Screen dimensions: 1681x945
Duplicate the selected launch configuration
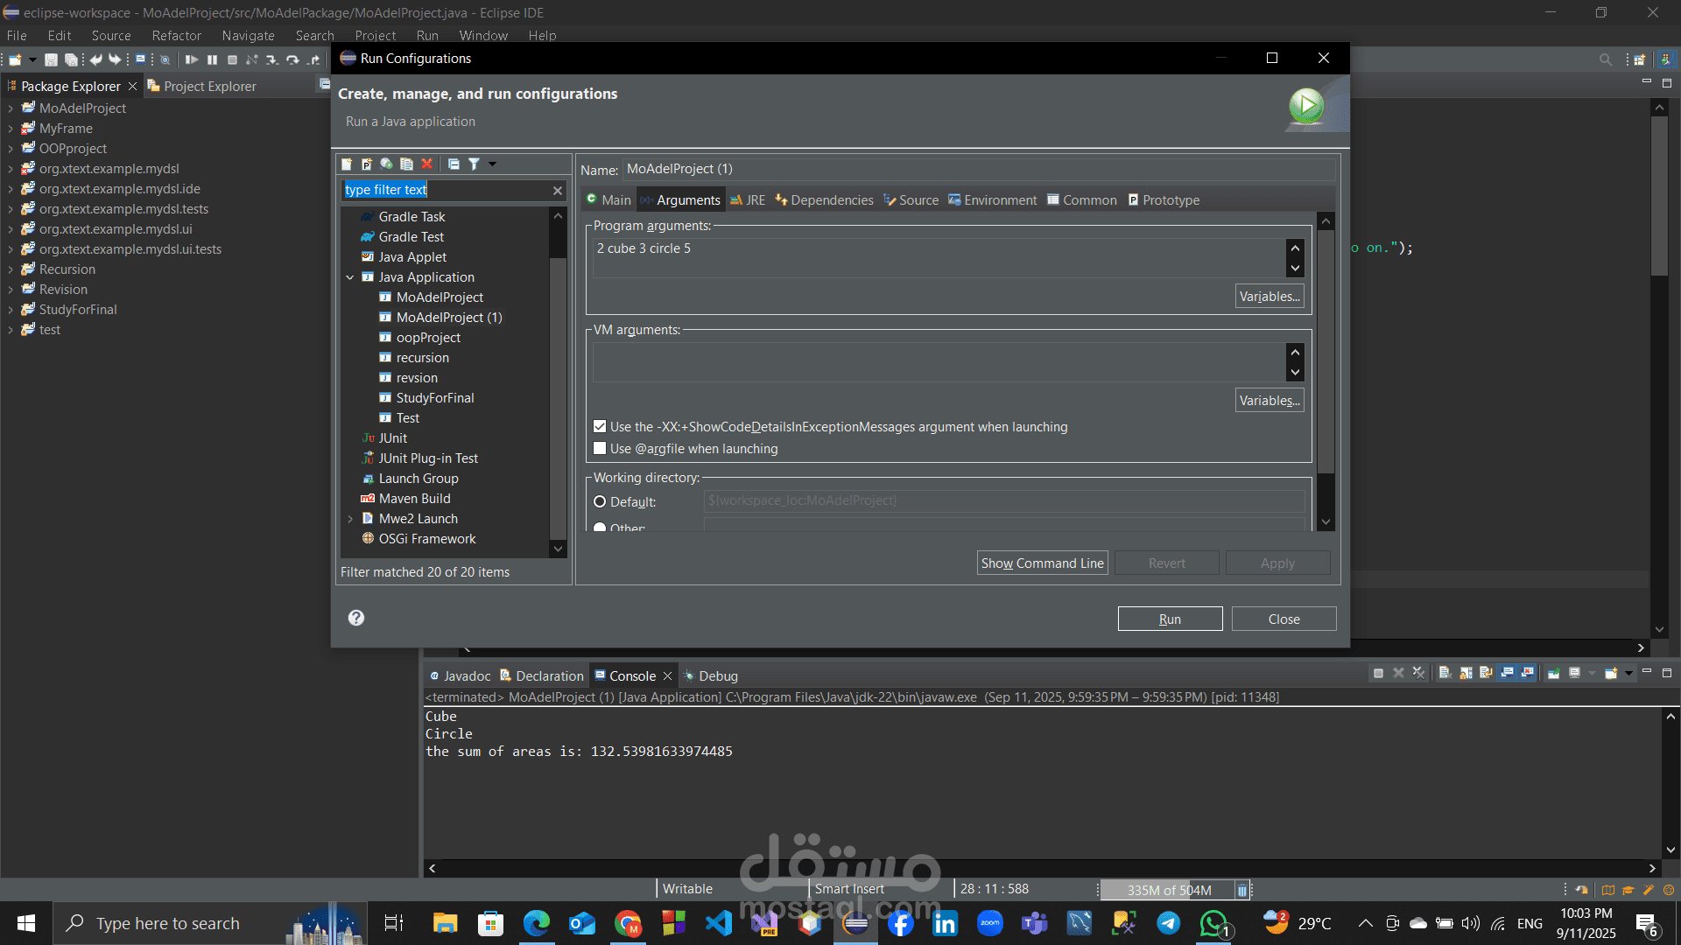point(406,164)
